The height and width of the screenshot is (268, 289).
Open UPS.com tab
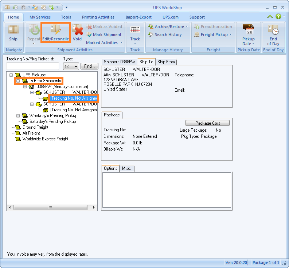pyautogui.click(x=171, y=17)
